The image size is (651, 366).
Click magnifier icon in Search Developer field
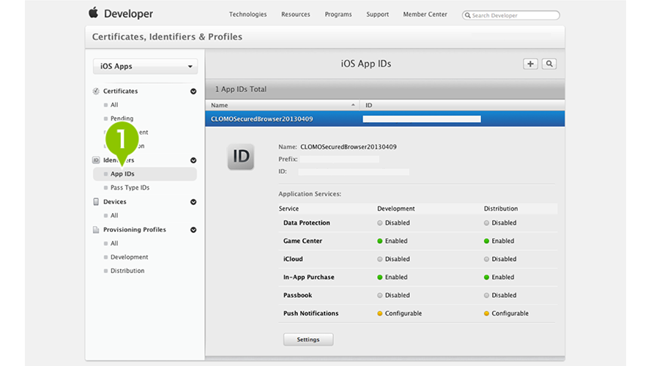(x=467, y=15)
